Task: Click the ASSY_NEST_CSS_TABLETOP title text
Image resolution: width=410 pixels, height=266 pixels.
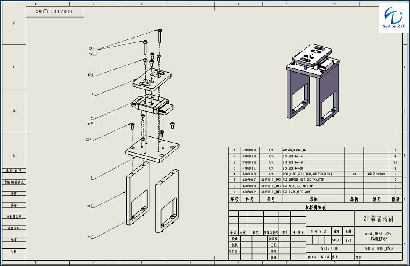Action: (375, 235)
